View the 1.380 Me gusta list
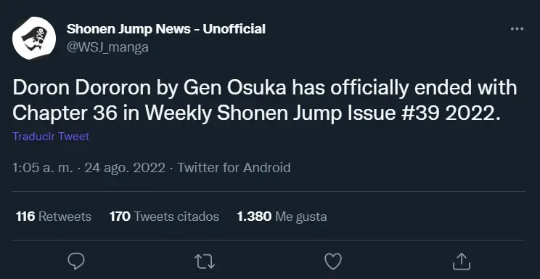Screen dimensions: 540x279 (282, 217)
